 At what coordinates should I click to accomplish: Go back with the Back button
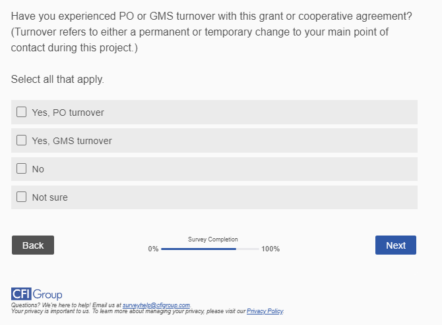pos(33,245)
